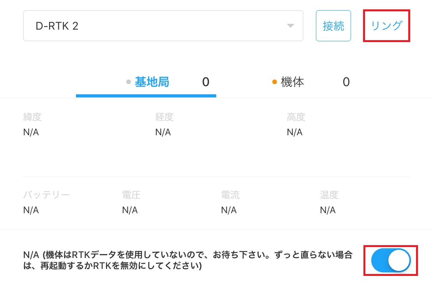432x288 pixels.
Task: Click the 0 count next to 基地局
Action: click(x=206, y=82)
